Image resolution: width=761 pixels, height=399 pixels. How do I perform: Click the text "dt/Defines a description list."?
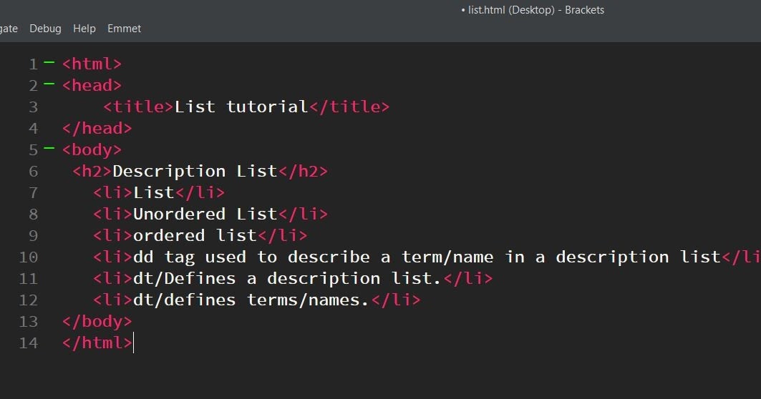tap(287, 278)
